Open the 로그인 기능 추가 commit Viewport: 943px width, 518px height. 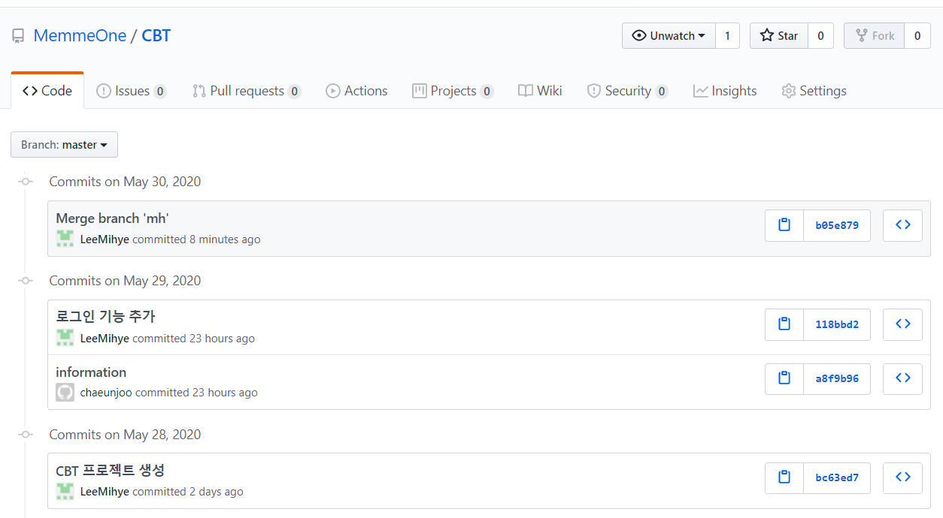[x=105, y=317]
